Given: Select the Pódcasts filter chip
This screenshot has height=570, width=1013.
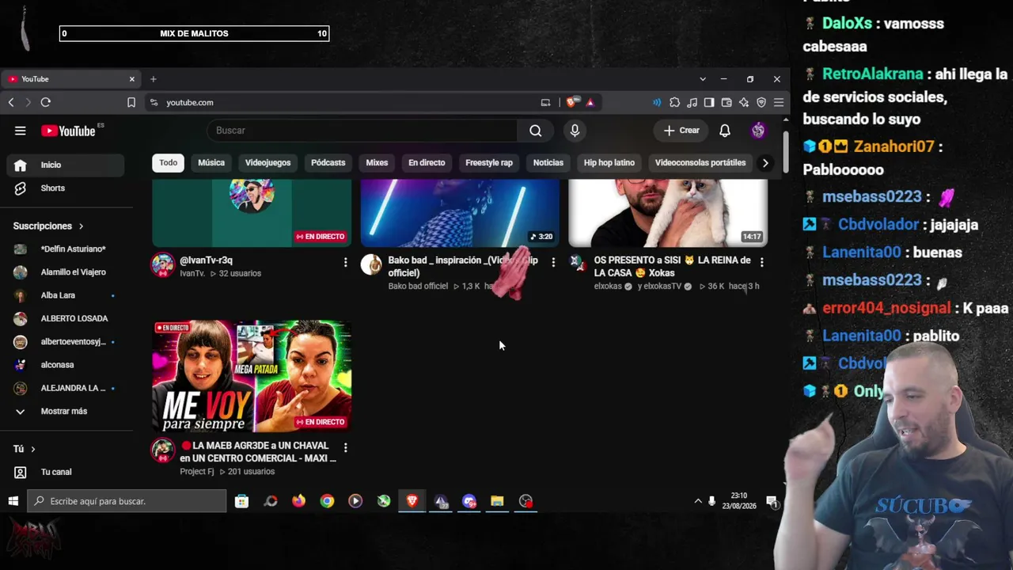Looking at the screenshot, I should 328,163.
